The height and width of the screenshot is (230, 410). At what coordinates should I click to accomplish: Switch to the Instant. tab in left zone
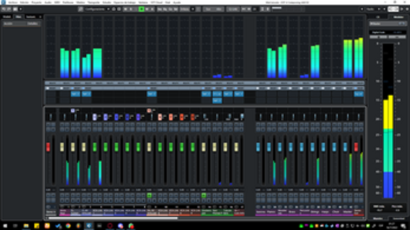click(x=31, y=17)
